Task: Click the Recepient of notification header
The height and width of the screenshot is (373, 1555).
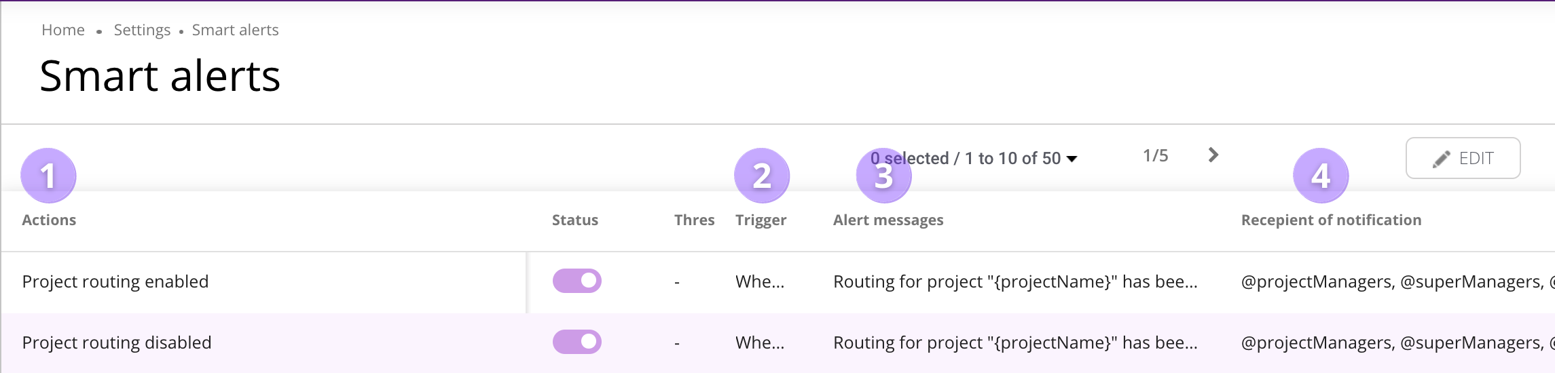Action: click(1331, 220)
